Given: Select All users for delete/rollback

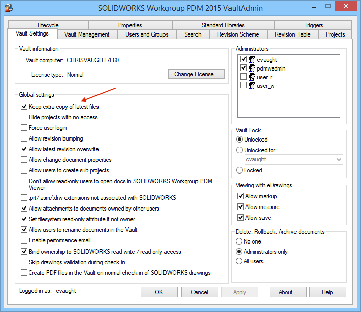Looking at the screenshot, I should pos(239,261).
